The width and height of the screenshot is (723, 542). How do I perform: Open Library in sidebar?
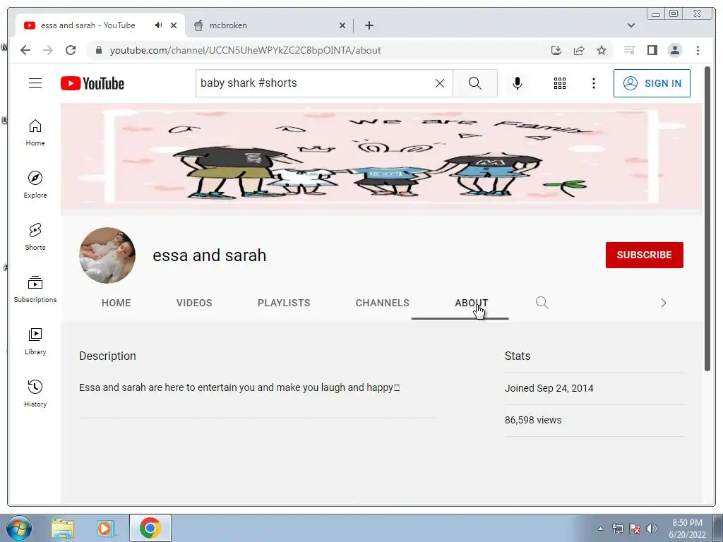click(35, 341)
